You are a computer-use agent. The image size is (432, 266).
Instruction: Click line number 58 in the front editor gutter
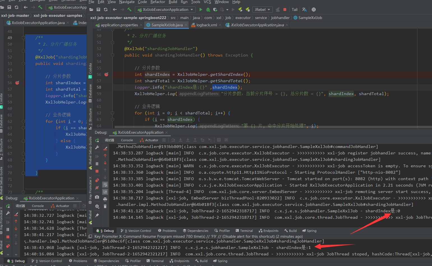(99, 87)
